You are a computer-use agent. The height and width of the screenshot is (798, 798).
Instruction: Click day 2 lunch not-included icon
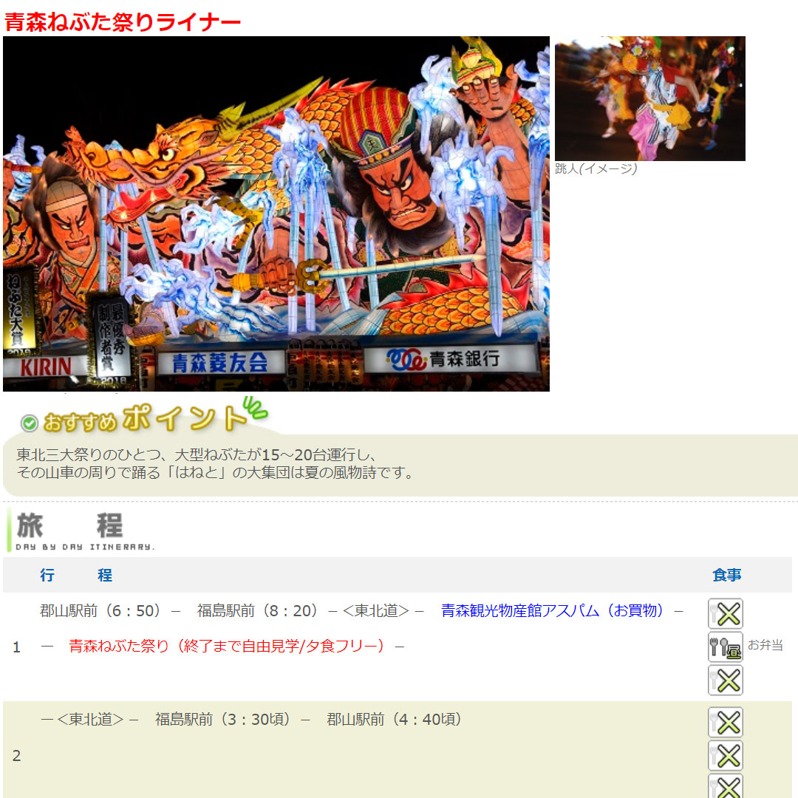pos(726,755)
